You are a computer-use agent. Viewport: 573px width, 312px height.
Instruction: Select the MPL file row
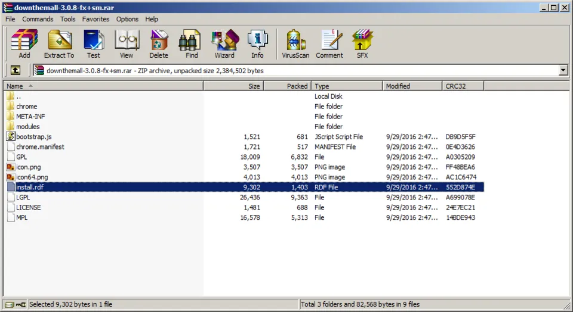click(x=244, y=217)
